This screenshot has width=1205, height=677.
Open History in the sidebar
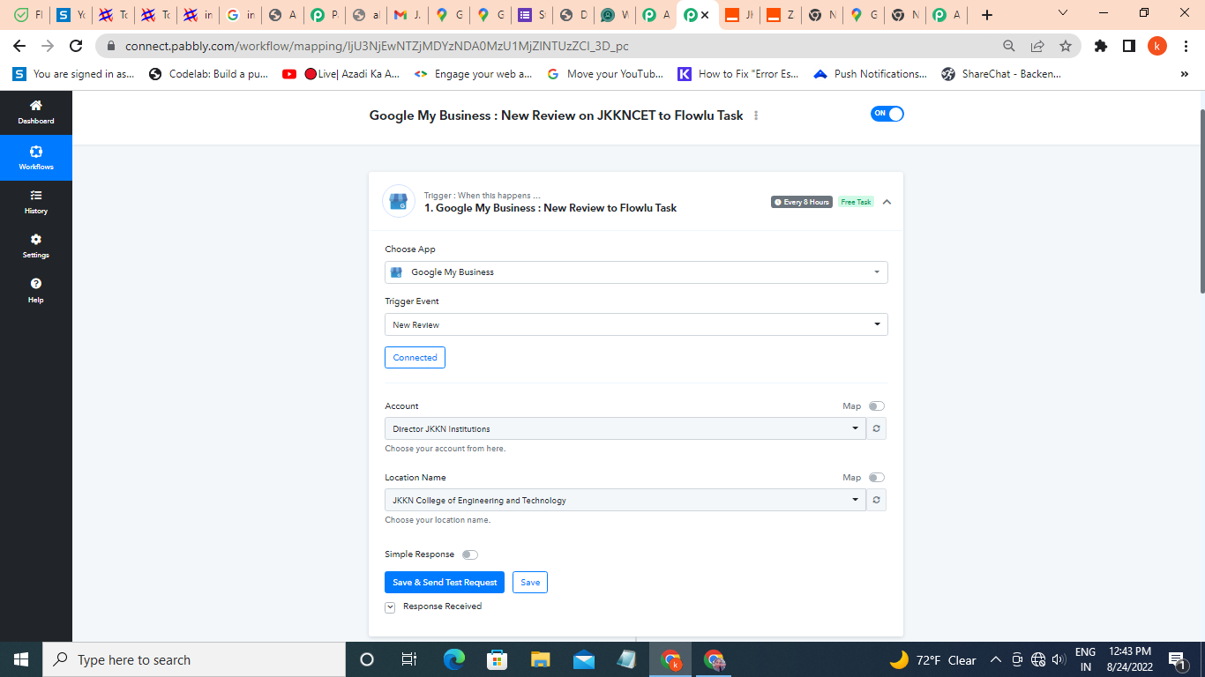pyautogui.click(x=36, y=202)
